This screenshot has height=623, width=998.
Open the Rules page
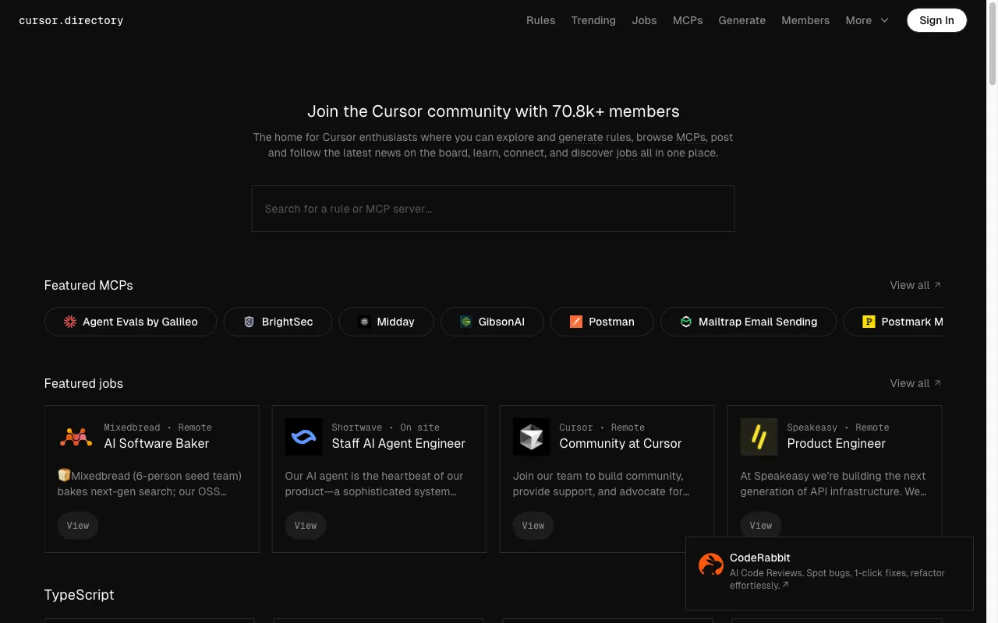click(x=540, y=20)
